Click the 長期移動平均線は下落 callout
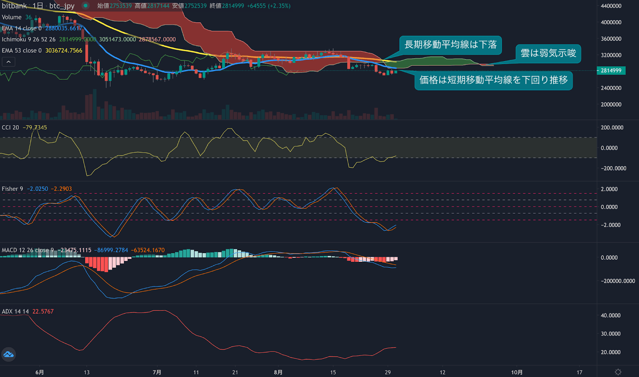This screenshot has height=377, width=639. point(450,45)
